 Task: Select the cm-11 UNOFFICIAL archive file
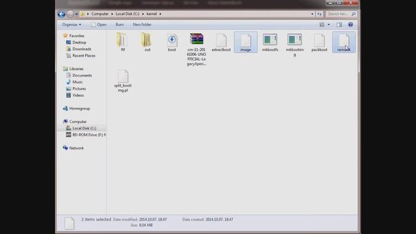pyautogui.click(x=196, y=49)
